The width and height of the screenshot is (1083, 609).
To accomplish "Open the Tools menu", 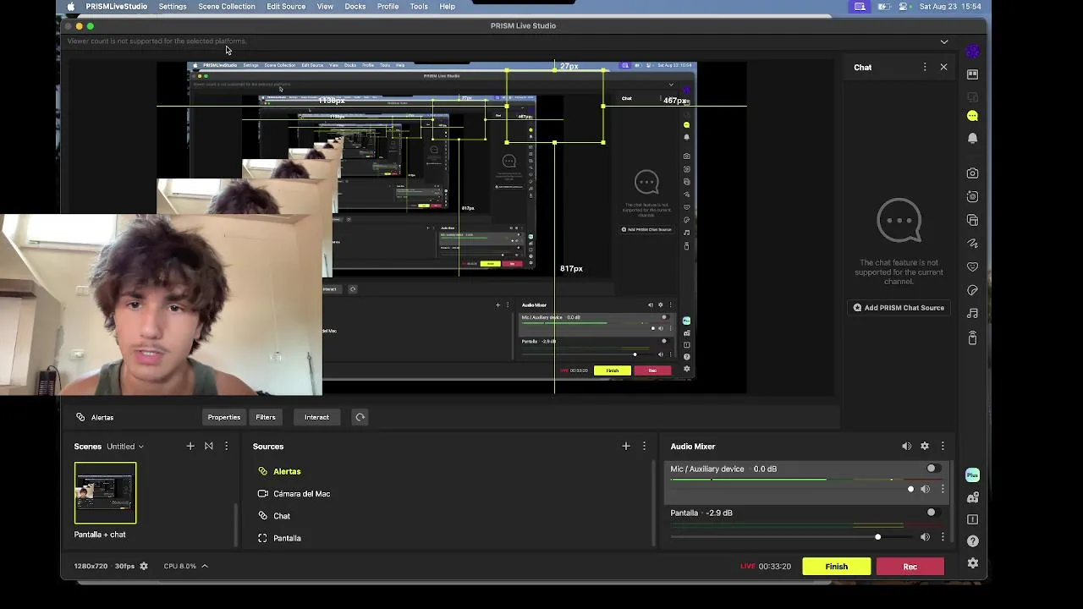I will tap(419, 7).
